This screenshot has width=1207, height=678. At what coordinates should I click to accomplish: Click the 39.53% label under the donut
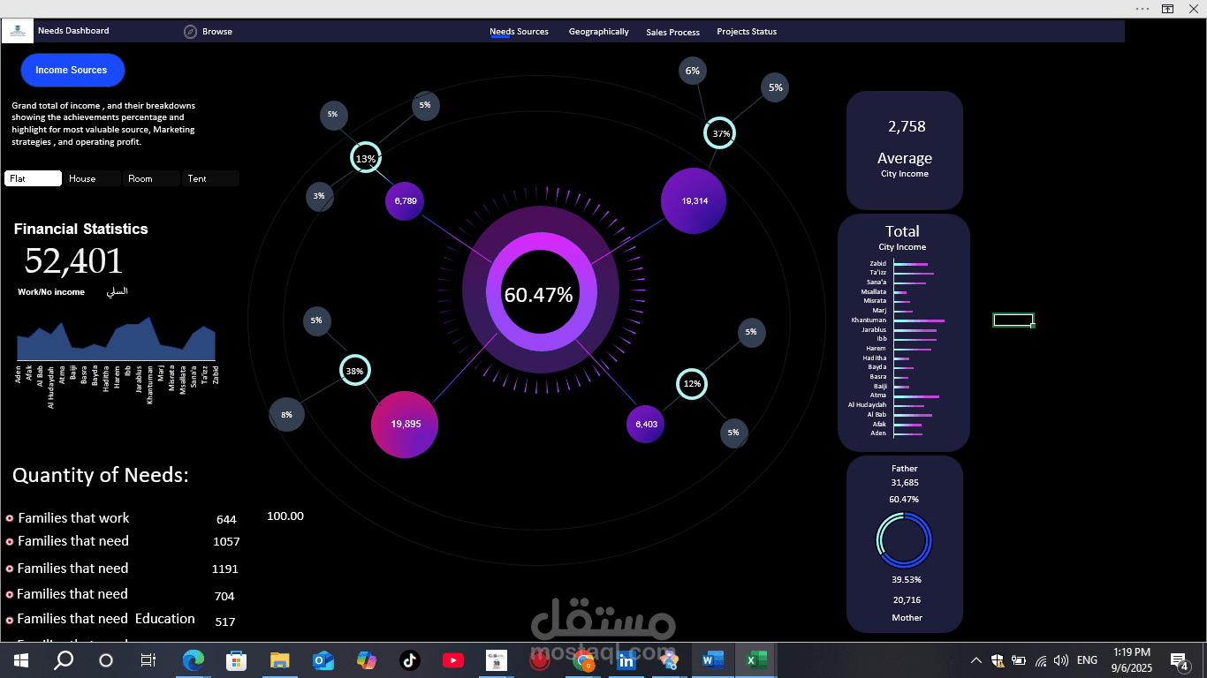tap(906, 580)
